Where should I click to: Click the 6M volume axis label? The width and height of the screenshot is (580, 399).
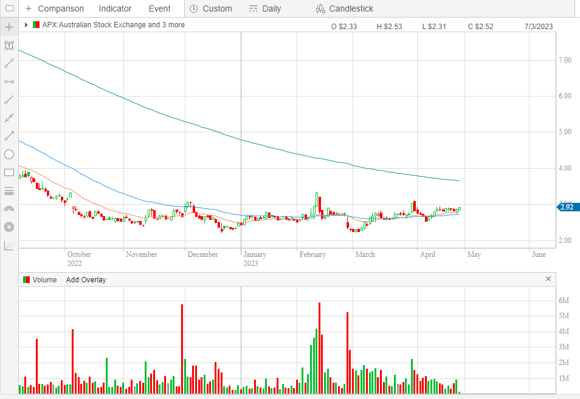coord(564,301)
